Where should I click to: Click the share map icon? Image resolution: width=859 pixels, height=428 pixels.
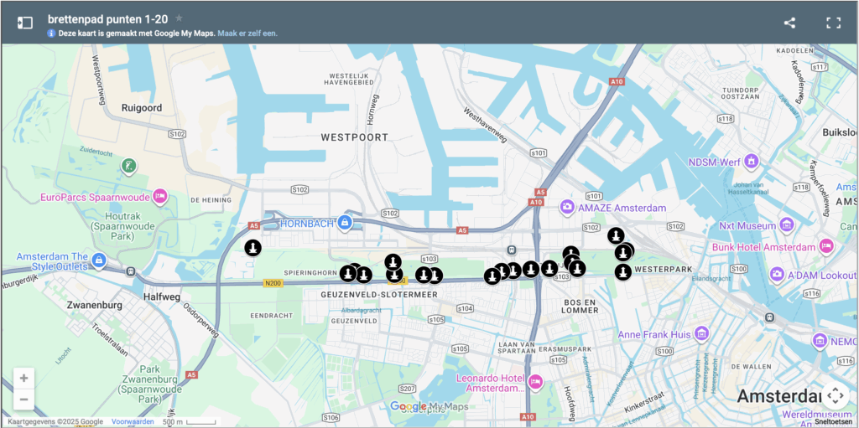[x=789, y=23]
